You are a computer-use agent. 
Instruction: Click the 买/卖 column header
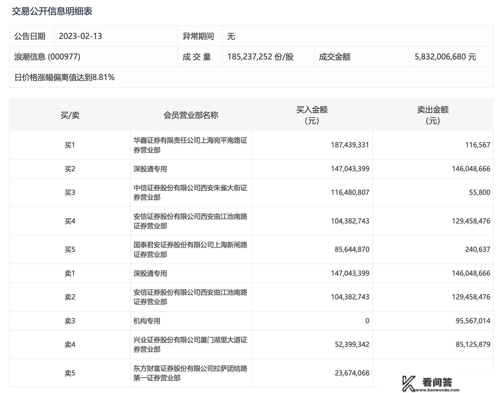tap(70, 115)
